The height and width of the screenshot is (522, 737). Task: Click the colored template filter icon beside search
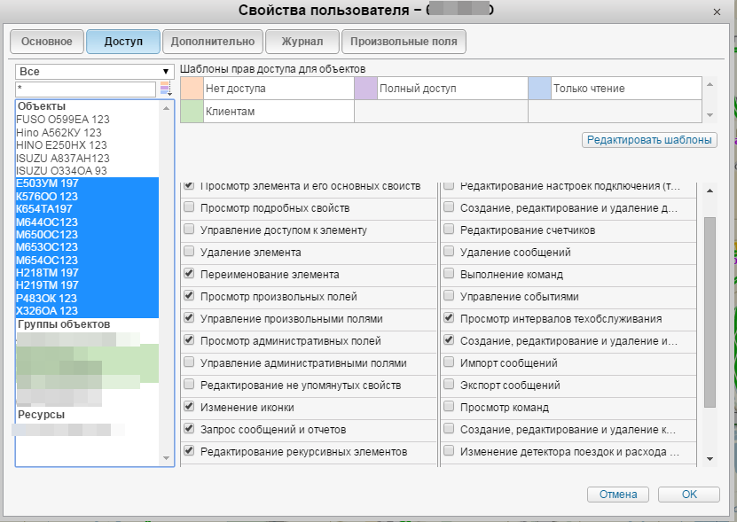pos(164,90)
